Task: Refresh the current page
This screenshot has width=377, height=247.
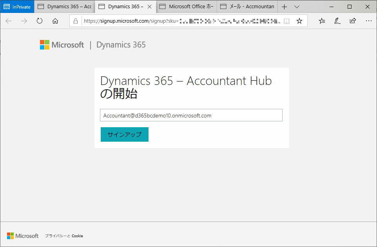Action: tap(40, 21)
